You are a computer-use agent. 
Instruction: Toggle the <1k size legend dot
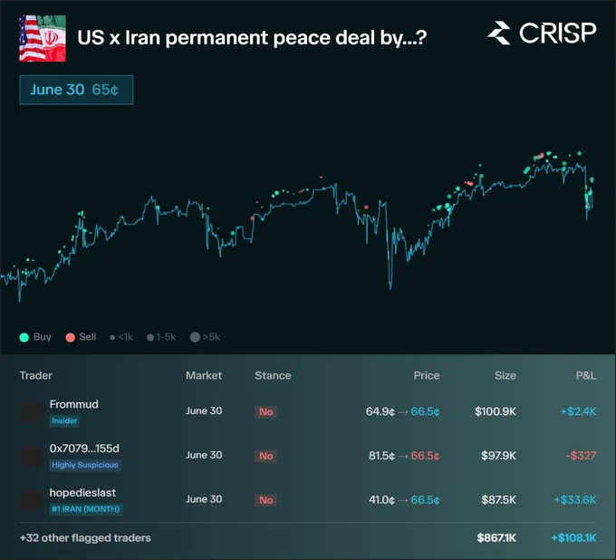pyautogui.click(x=112, y=337)
